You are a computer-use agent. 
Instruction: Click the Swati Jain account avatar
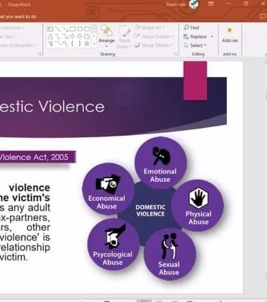(x=194, y=4)
